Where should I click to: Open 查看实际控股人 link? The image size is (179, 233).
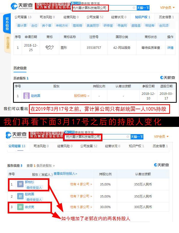click(x=65, y=174)
